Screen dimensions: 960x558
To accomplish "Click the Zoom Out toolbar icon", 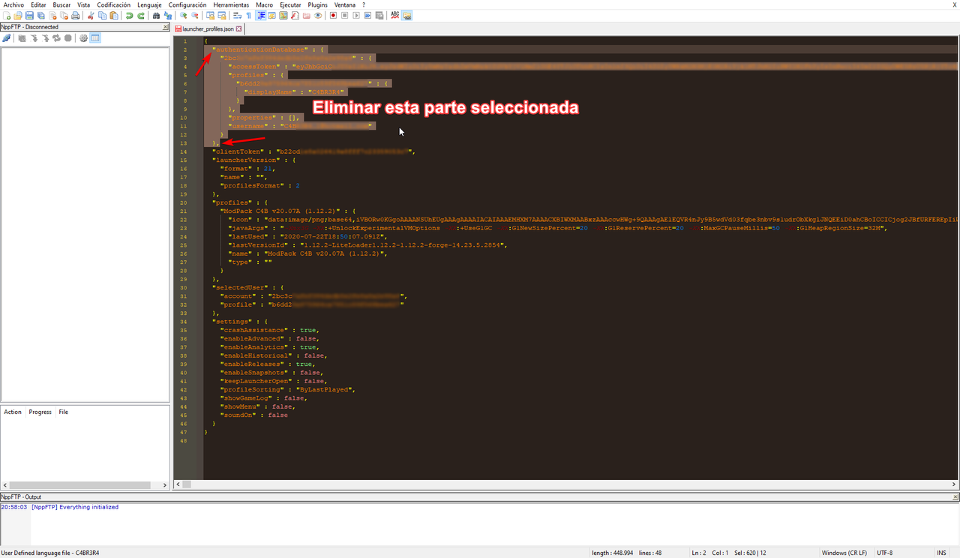I will pyautogui.click(x=195, y=15).
